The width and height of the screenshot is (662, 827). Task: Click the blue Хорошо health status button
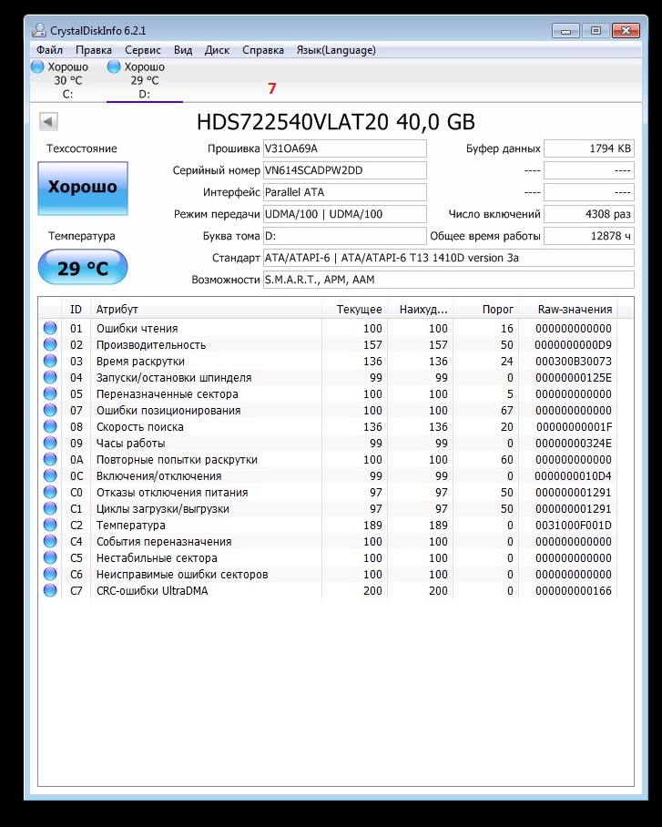pyautogui.click(x=83, y=188)
